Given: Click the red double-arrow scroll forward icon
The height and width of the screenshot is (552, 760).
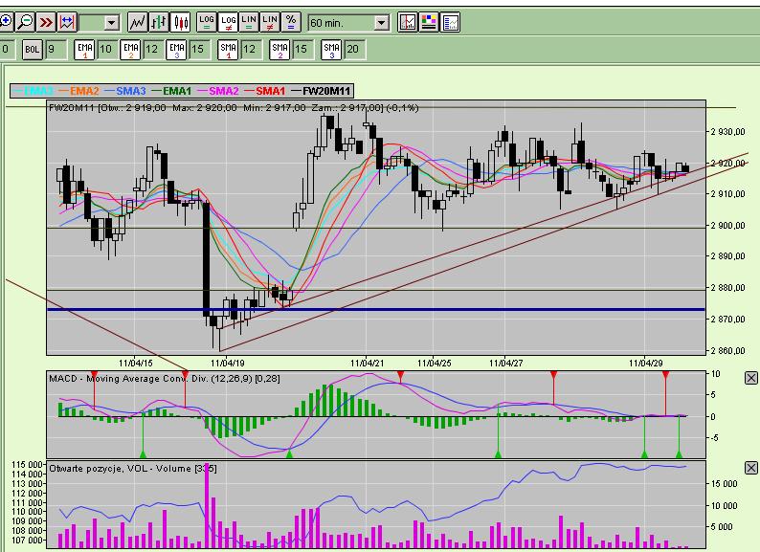Looking at the screenshot, I should (x=46, y=22).
